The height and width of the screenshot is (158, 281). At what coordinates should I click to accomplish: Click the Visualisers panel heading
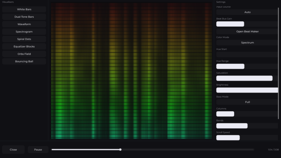tap(8, 2)
